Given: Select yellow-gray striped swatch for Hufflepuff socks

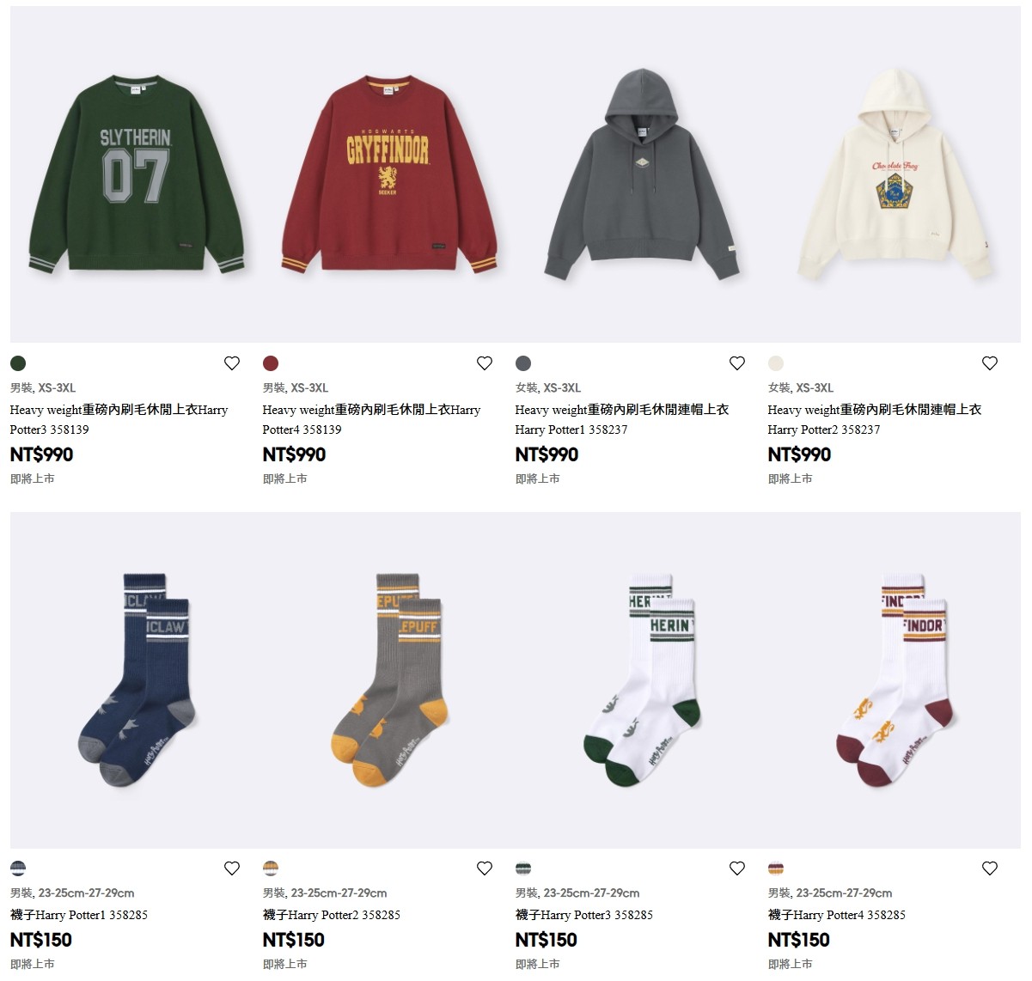Looking at the screenshot, I should tap(271, 868).
